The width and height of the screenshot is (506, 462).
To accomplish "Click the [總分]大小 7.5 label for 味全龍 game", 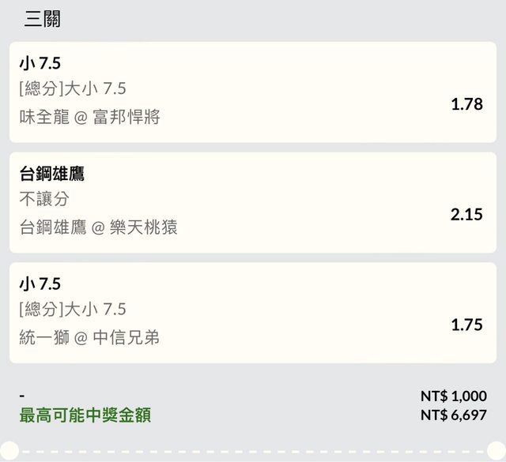I will [73, 89].
